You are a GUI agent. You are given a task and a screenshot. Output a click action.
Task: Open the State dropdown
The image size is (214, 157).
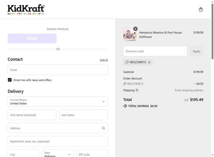click(x=58, y=153)
